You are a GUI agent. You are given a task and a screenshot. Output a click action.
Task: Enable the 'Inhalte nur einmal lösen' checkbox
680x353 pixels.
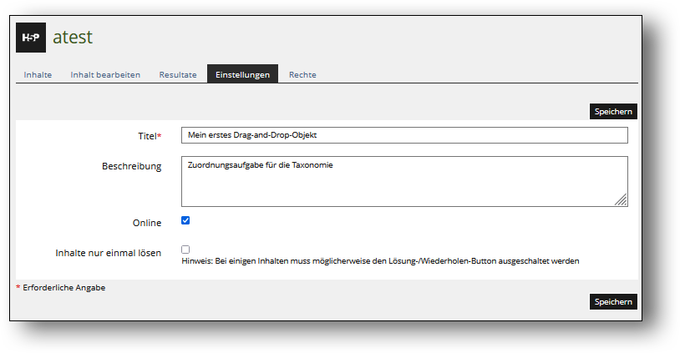185,250
